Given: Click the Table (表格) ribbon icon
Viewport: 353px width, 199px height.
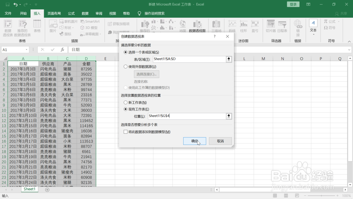Looking at the screenshot, I should click(x=37, y=26).
